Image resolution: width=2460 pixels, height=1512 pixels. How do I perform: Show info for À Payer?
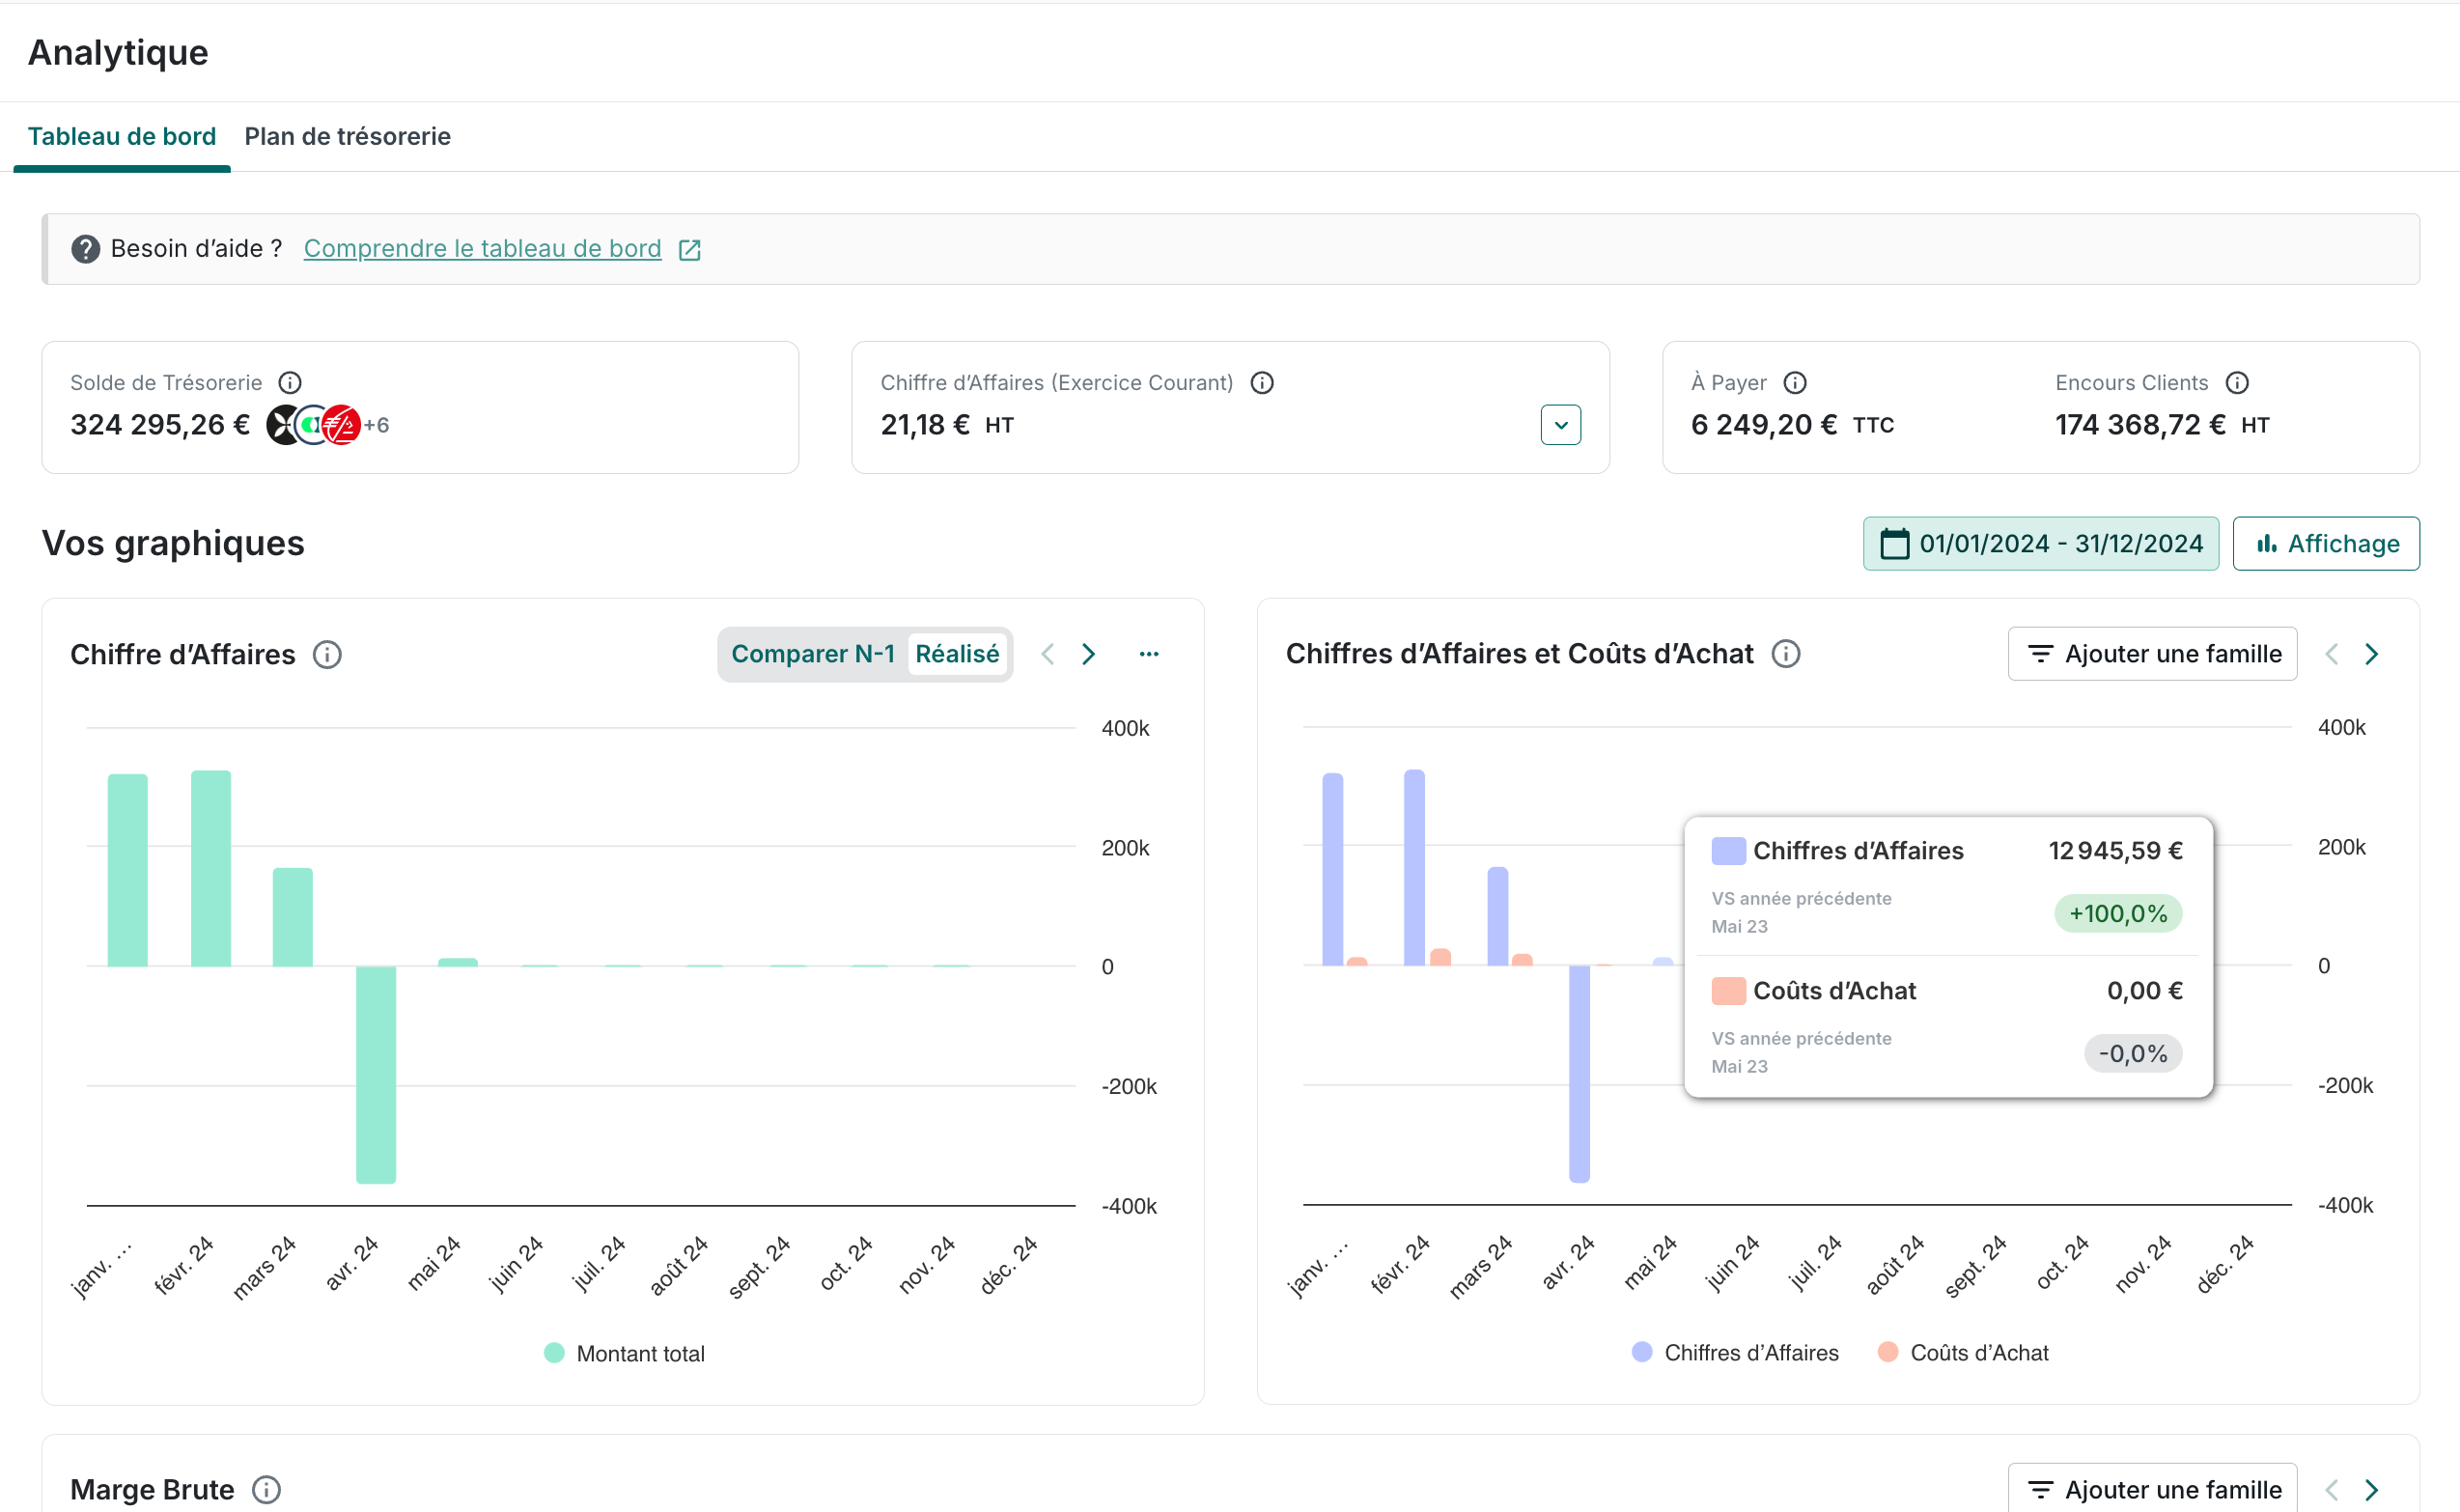click(1795, 383)
